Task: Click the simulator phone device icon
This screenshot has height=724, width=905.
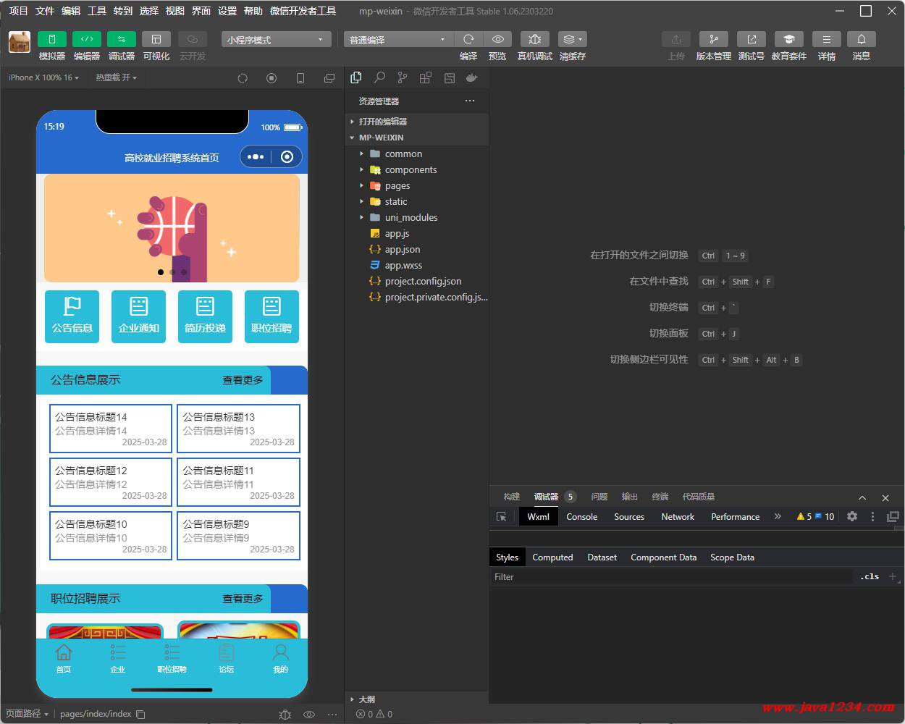Action: click(x=300, y=78)
